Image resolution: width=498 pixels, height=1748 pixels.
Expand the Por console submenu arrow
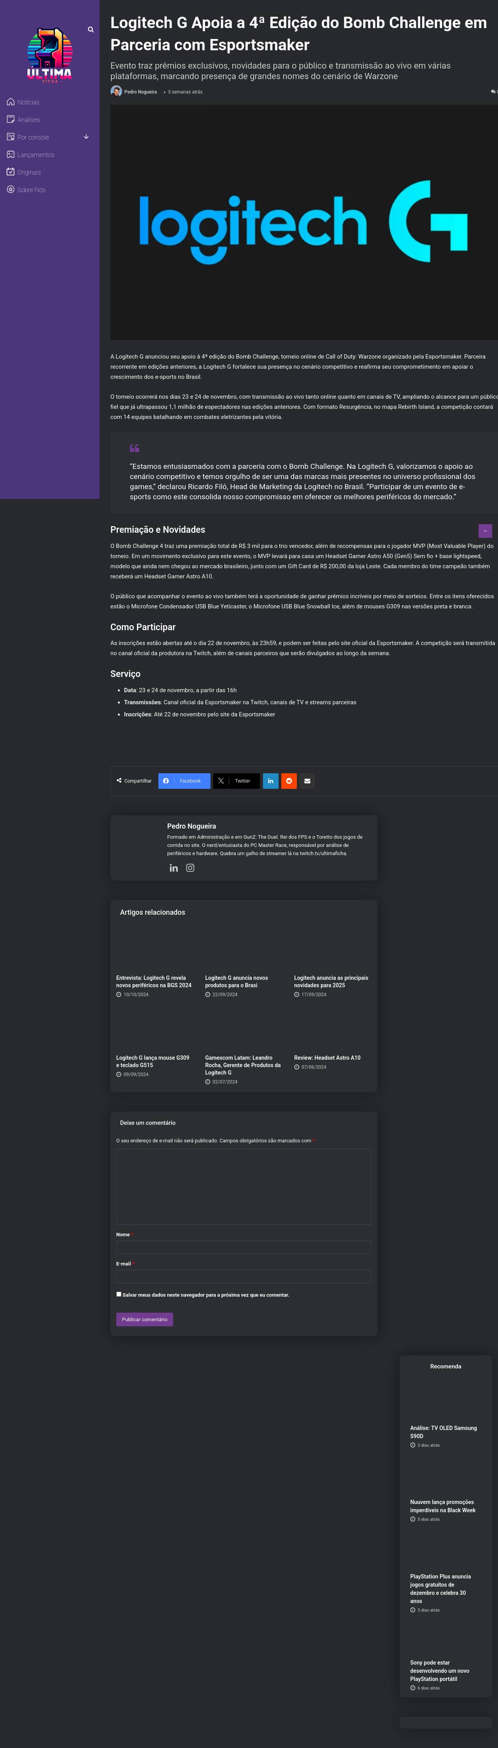point(86,137)
